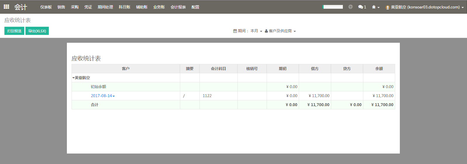Click the 会计 app title

click(21, 7)
